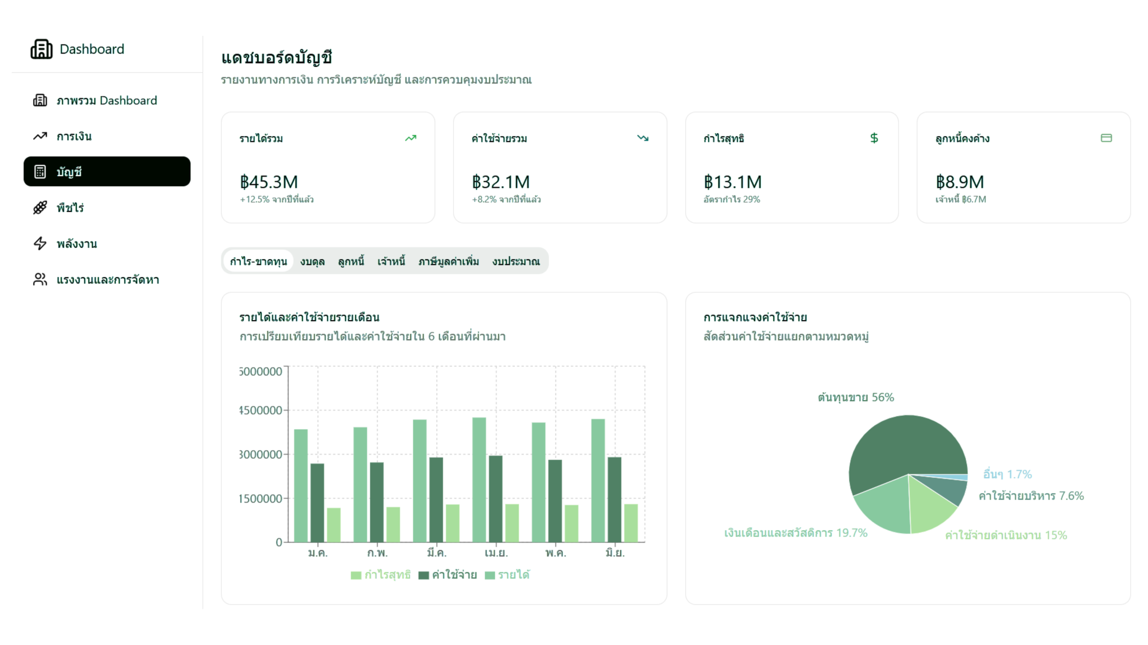
Task: Click the ภาพรวม Dashboard sidebar icon
Action: (40, 100)
